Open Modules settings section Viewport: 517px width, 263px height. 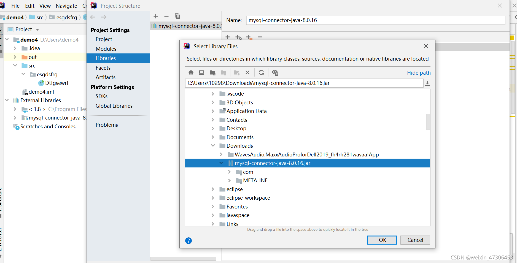[x=106, y=49]
